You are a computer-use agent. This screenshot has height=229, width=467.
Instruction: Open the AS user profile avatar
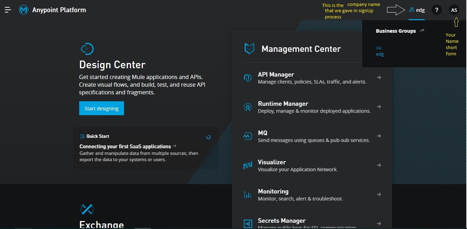click(x=454, y=10)
